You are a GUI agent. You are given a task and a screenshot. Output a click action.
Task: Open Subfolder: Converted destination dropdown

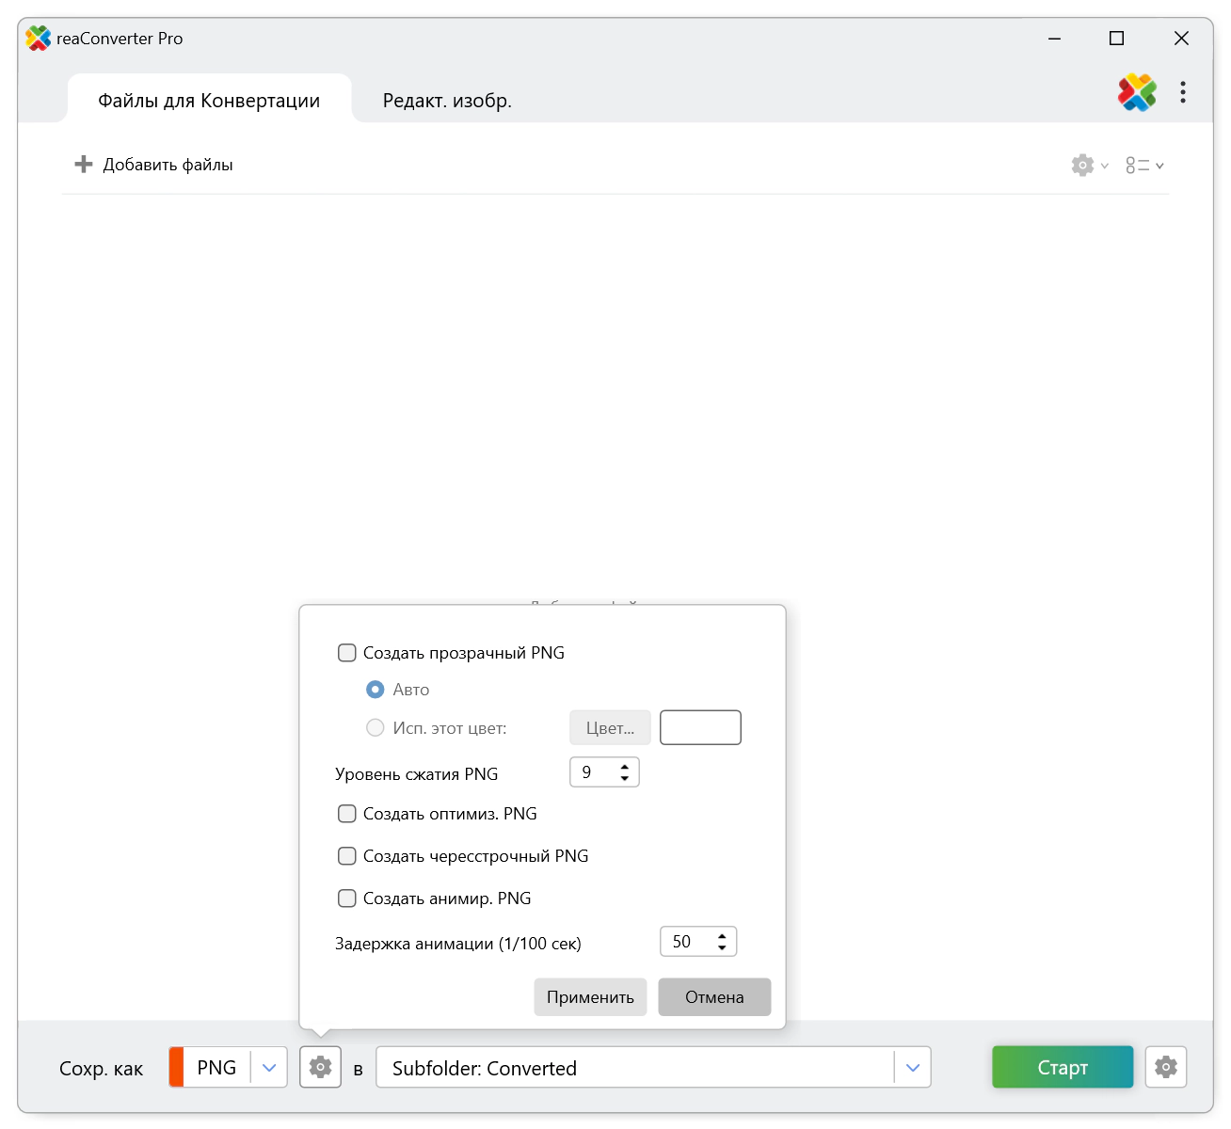click(912, 1067)
